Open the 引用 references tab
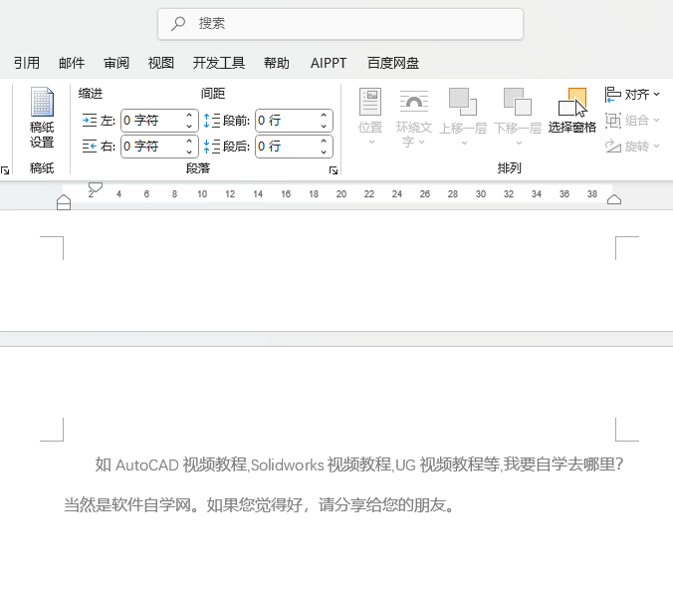 point(27,63)
